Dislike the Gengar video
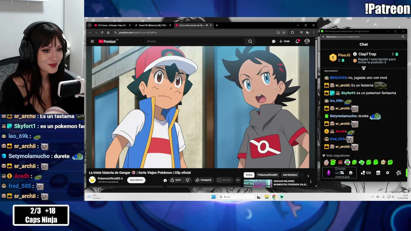 (188, 180)
